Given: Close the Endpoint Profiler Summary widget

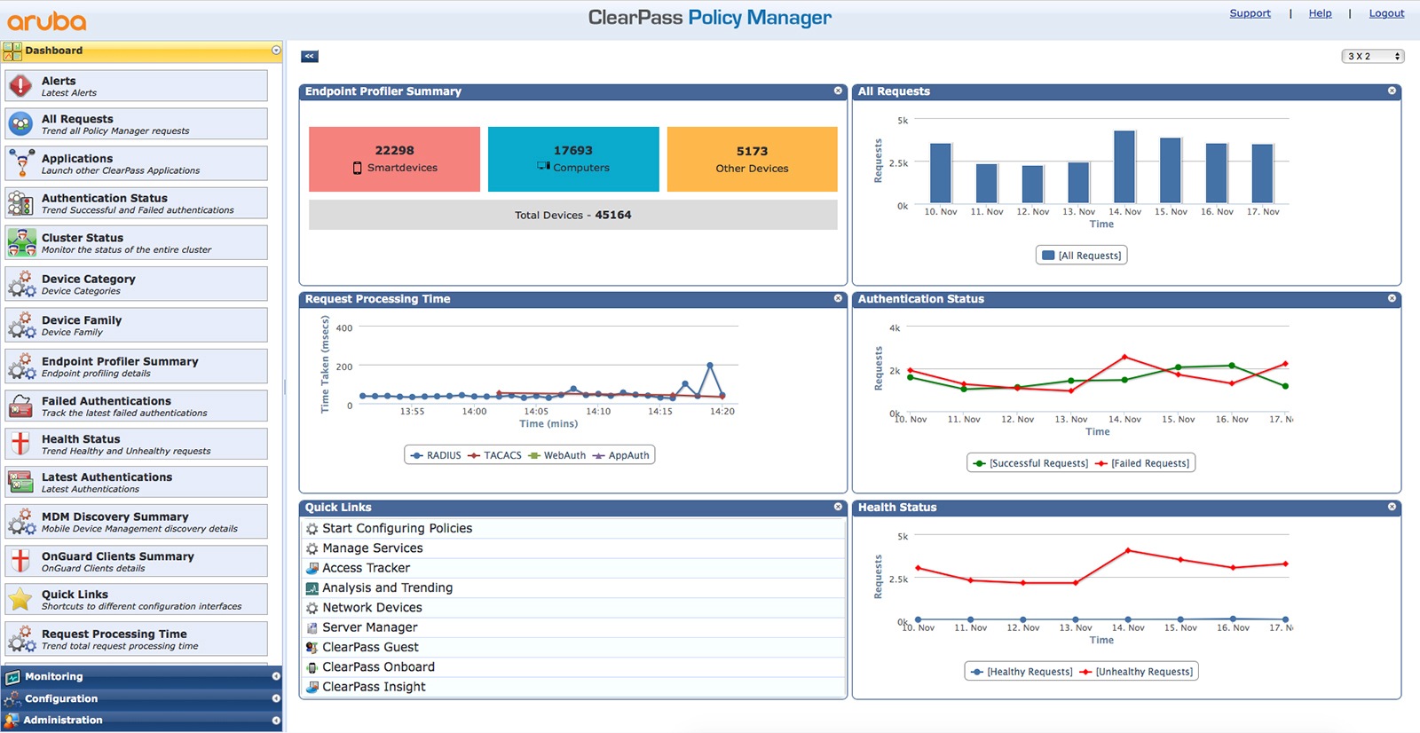Looking at the screenshot, I should pos(838,91).
